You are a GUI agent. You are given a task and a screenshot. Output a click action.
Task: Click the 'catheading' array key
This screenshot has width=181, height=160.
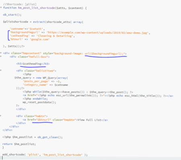click(20, 36)
